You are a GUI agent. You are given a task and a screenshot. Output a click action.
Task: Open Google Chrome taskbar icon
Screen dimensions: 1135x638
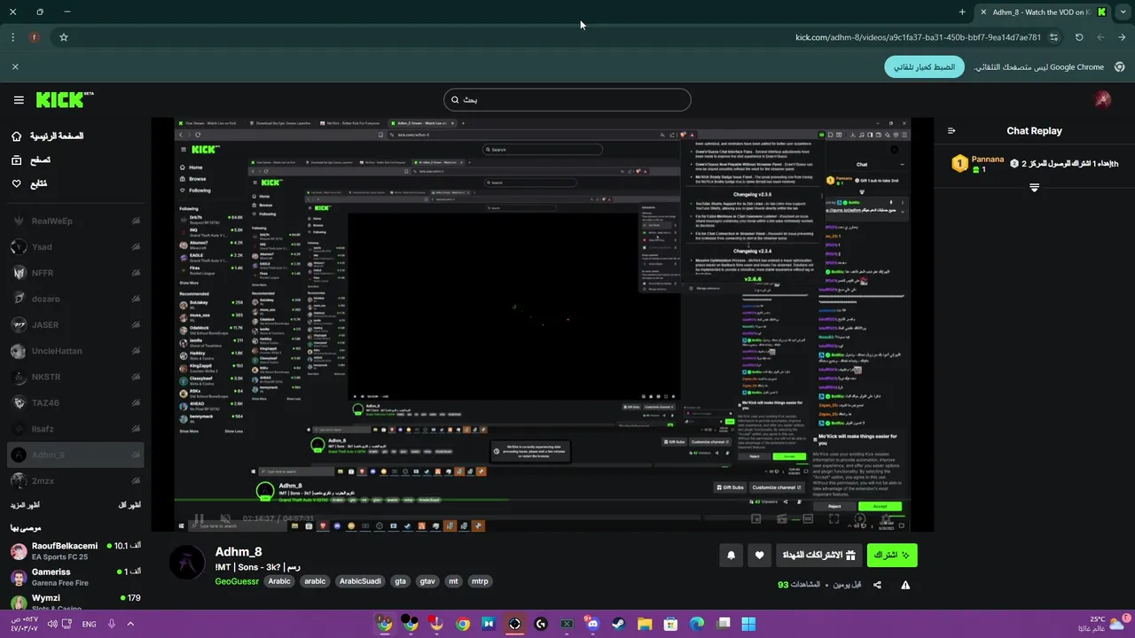click(x=463, y=624)
